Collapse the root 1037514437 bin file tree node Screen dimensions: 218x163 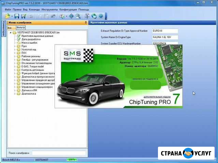tap(11, 33)
